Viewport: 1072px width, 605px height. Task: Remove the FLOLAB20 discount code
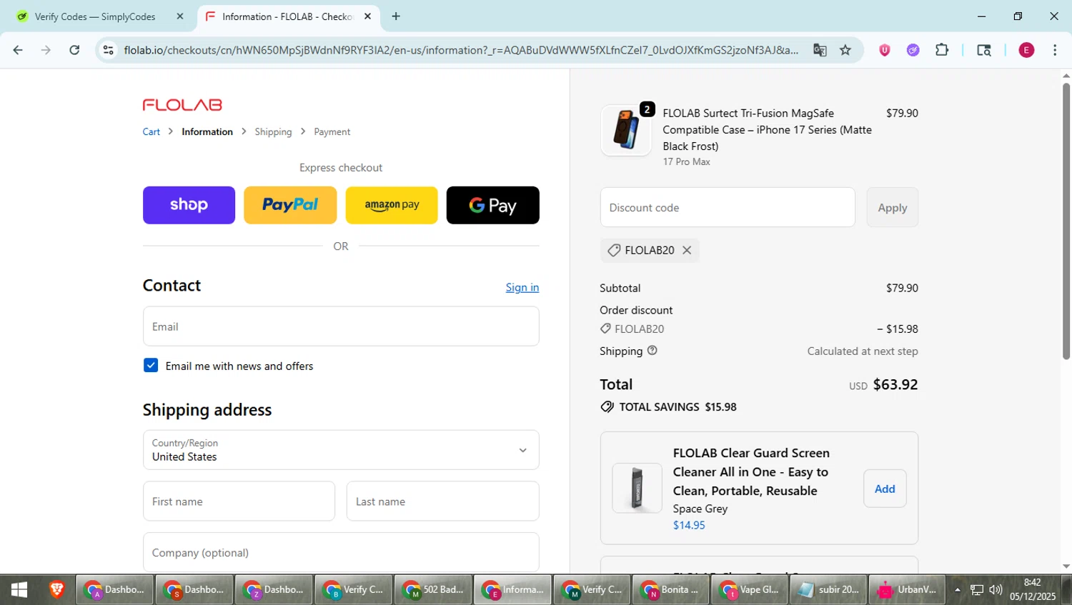687,250
